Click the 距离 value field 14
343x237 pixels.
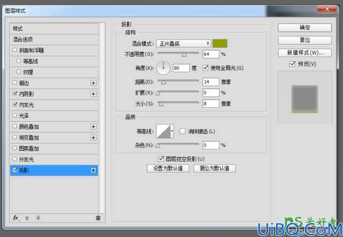click(211, 82)
